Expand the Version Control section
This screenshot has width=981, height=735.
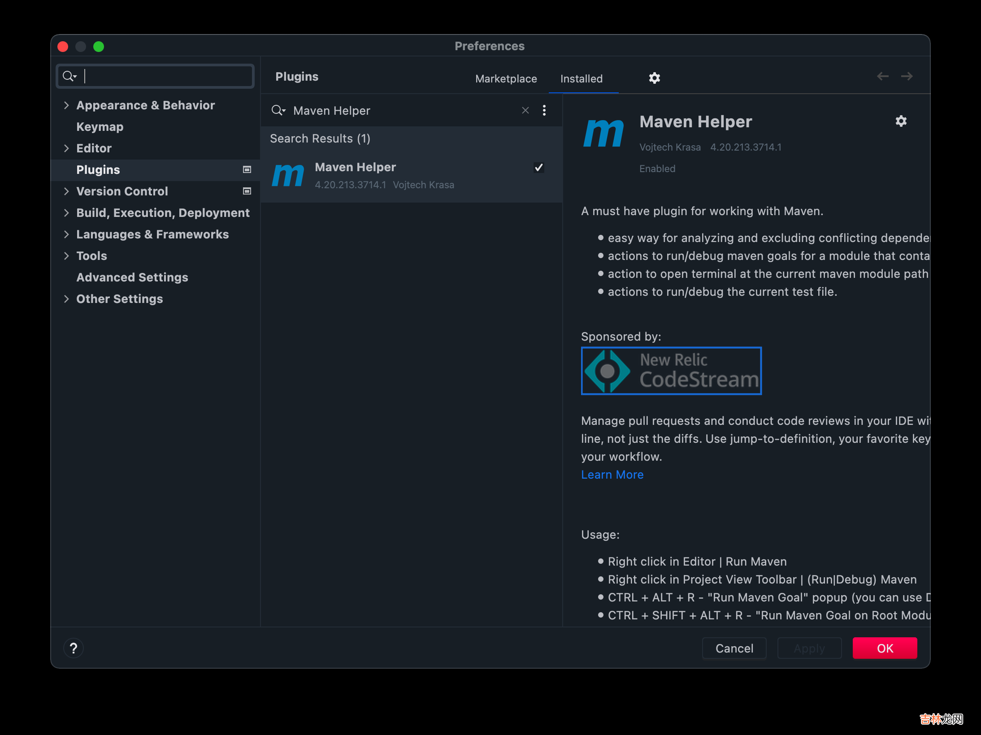tap(66, 191)
